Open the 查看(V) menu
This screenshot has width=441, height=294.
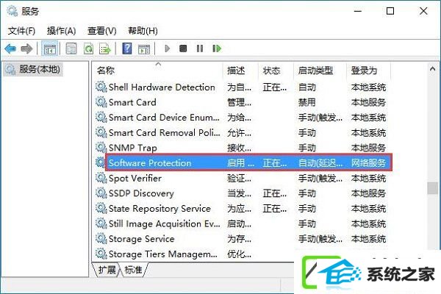(x=102, y=31)
